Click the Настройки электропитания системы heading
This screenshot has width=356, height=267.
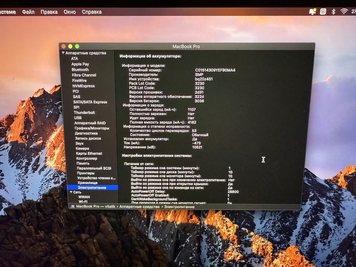(157, 156)
